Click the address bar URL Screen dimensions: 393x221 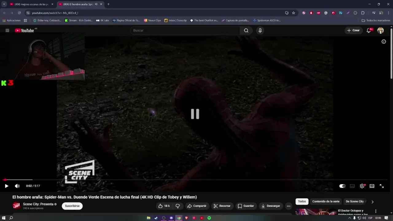(55, 13)
